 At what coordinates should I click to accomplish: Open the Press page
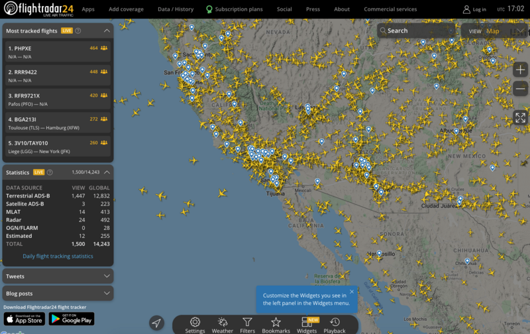pyautogui.click(x=313, y=9)
